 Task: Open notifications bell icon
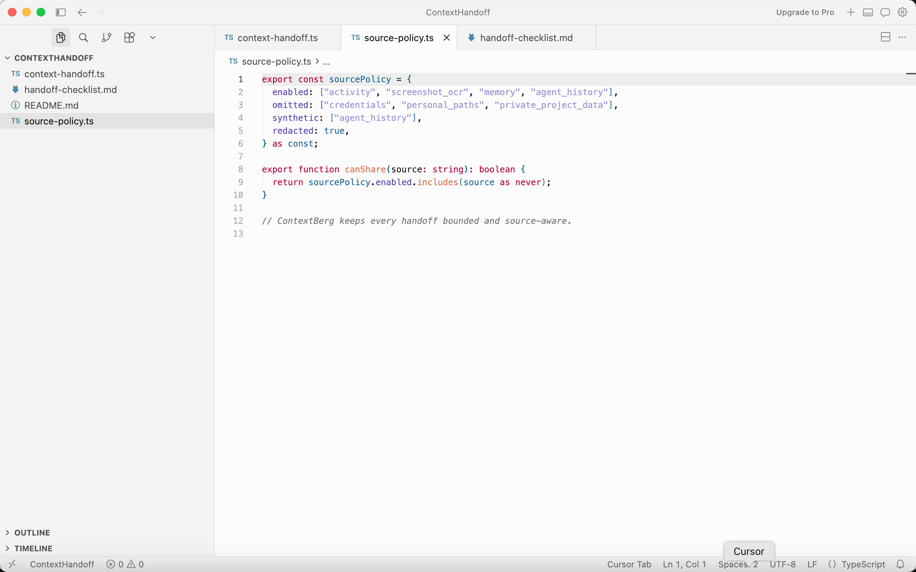pyautogui.click(x=901, y=564)
